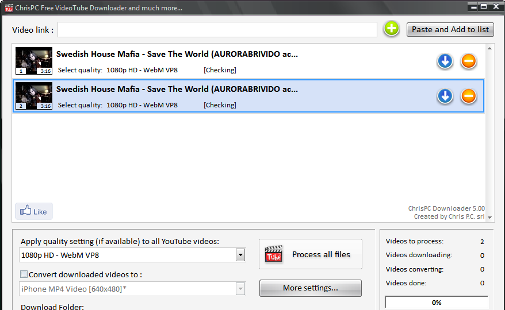The image size is (505, 310).
Task: Click the Created by Chris P.C. srl text
Action: coord(449,216)
